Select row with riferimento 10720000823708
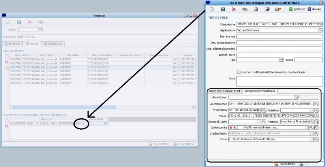Image resolution: width=325 pixels, height=167 pixels. pyautogui.click(x=103, y=63)
